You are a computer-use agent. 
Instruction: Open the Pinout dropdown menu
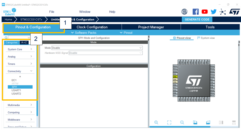point(126,33)
